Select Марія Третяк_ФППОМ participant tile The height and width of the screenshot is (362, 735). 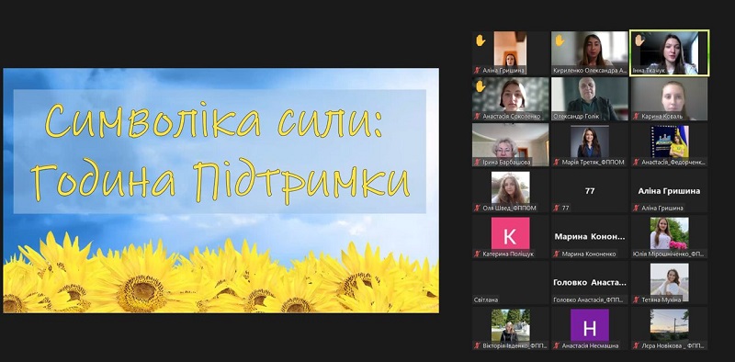click(590, 145)
